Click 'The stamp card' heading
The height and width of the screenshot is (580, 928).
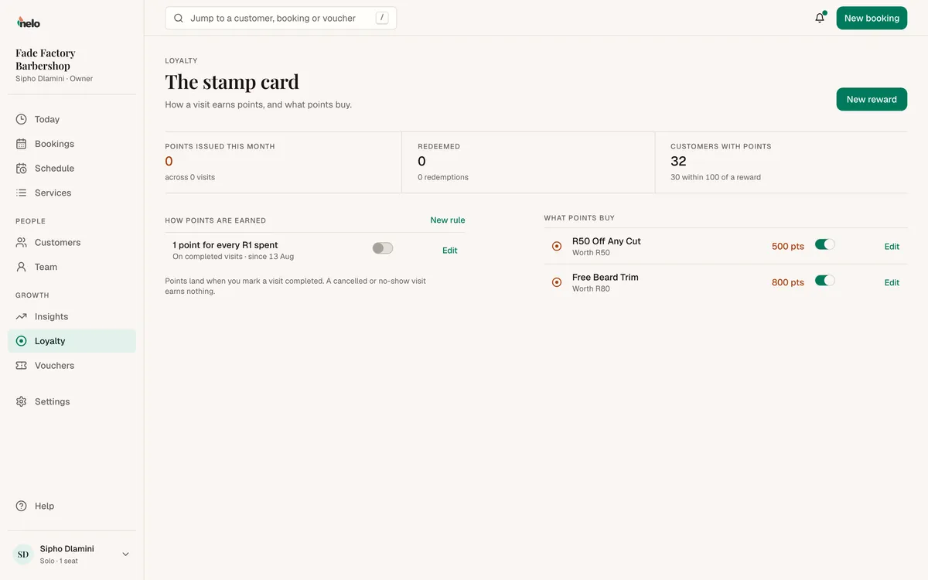[x=232, y=82]
